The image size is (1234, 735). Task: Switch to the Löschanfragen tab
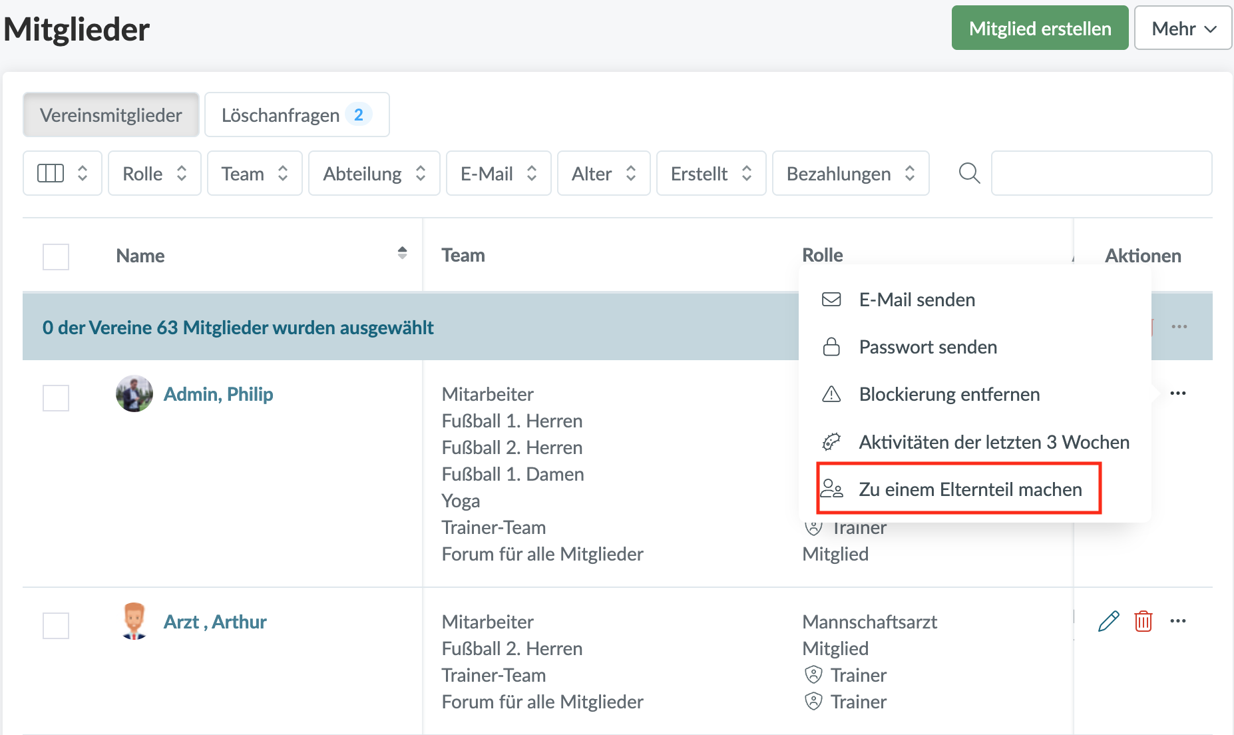point(296,115)
